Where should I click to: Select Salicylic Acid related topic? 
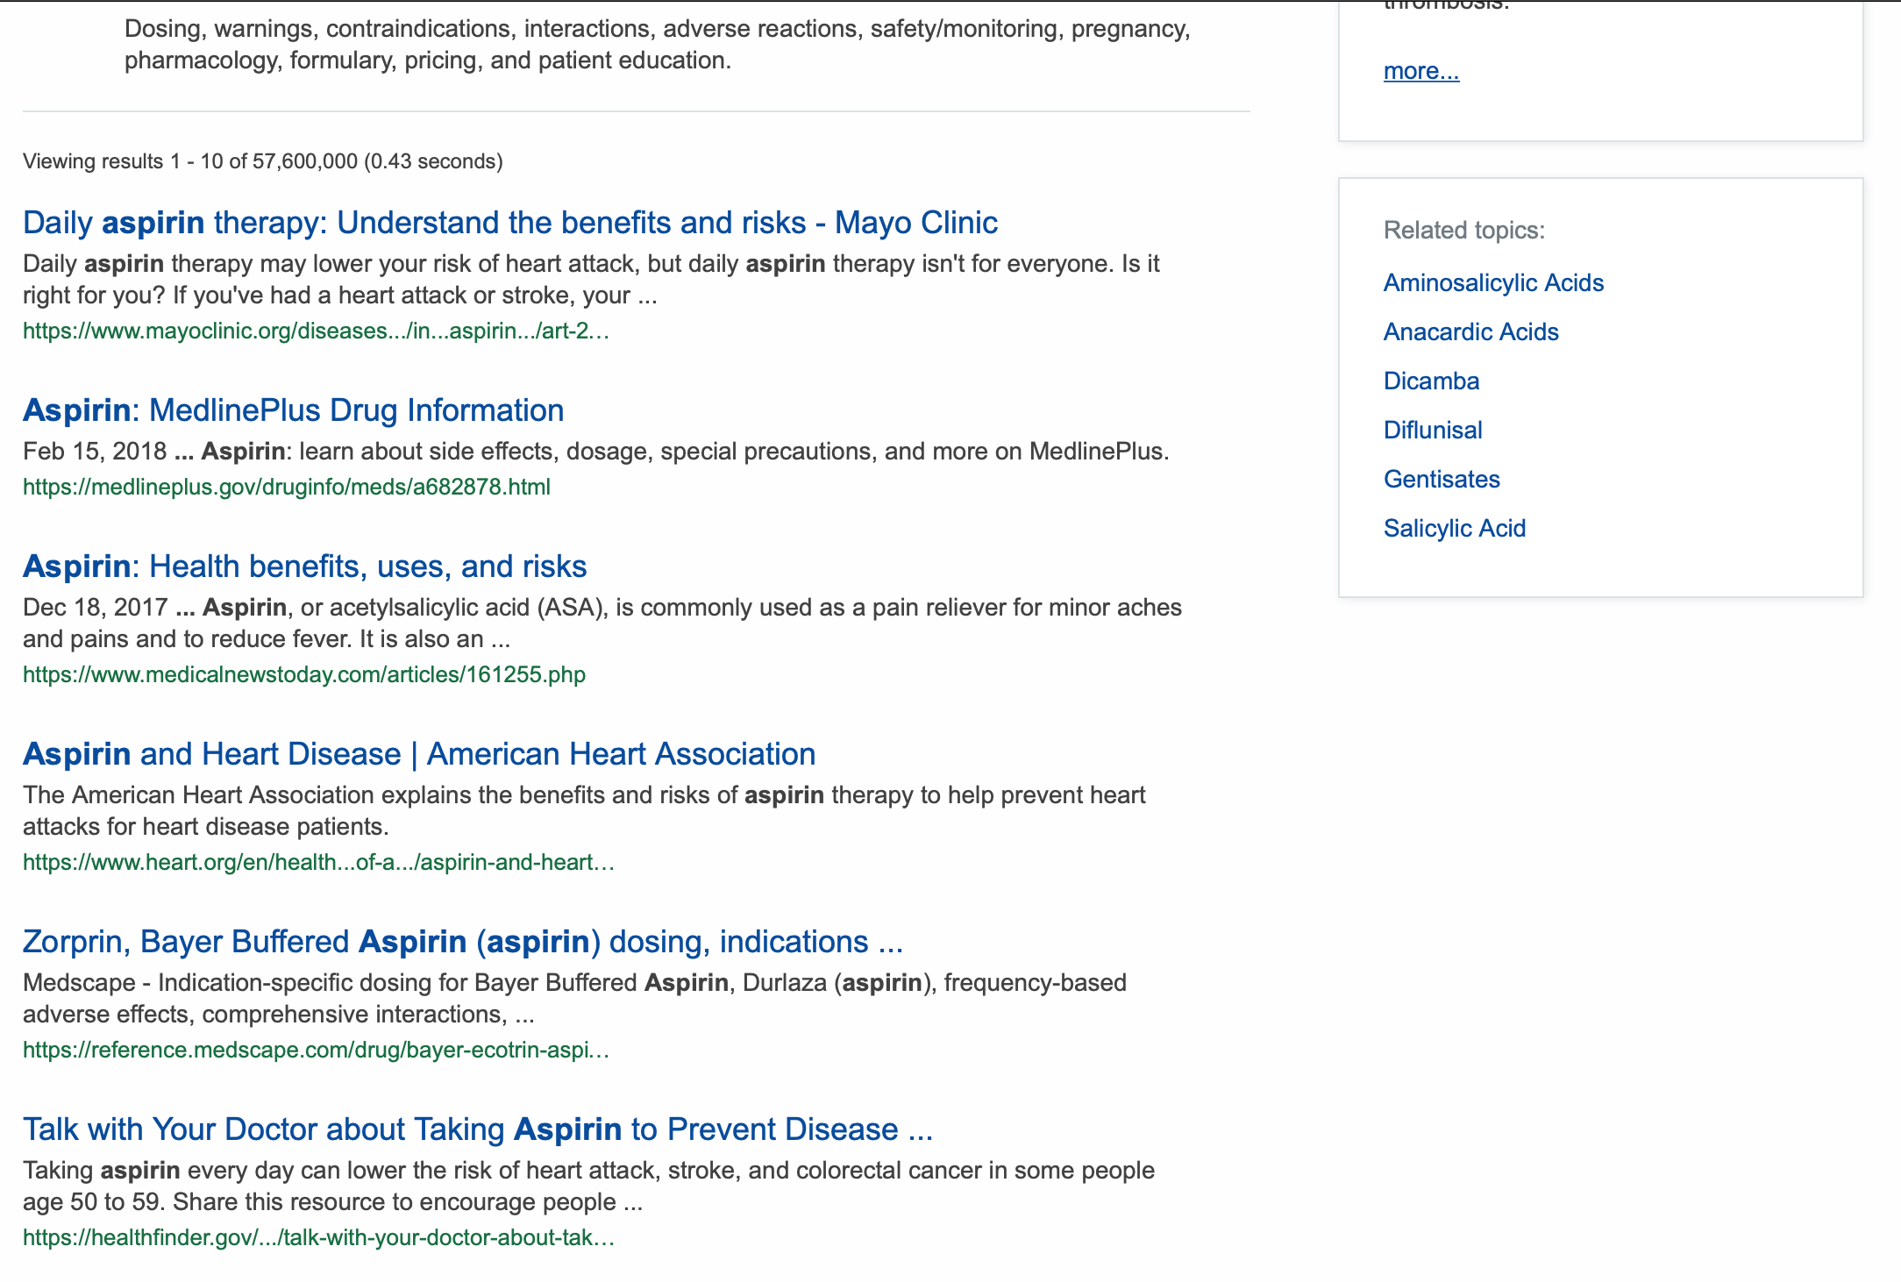pos(1455,529)
